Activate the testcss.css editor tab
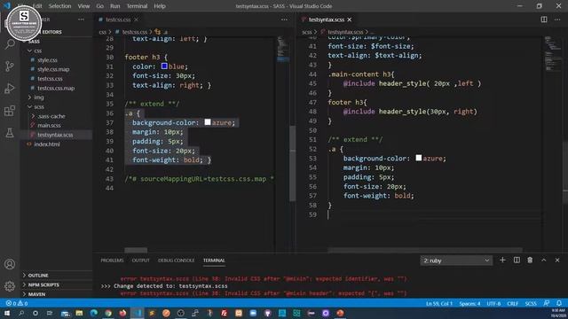The width and height of the screenshot is (568, 319). click(x=118, y=19)
